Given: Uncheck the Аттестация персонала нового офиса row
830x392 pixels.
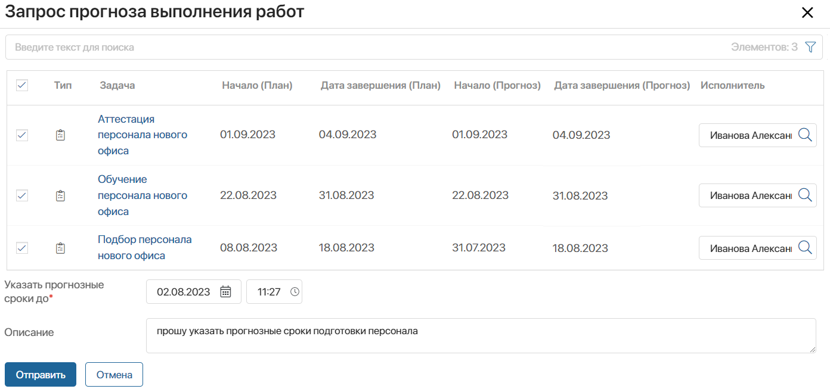Looking at the screenshot, I should pos(22,135).
